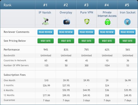Image resolution: width=138 pixels, height=105 pixels.
Task: Click the Private Internet Access robot logo
Action: click(108, 22)
